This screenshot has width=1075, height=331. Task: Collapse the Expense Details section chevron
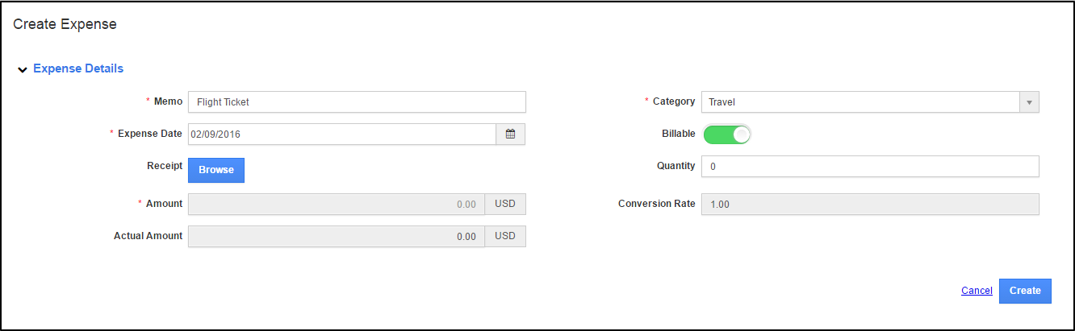[x=23, y=70]
